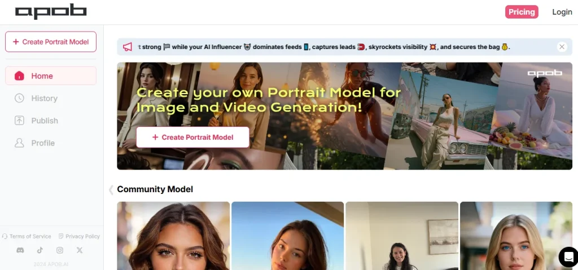Open the X (Twitter) icon in footer
Image resolution: width=578 pixels, height=270 pixels.
80,250
